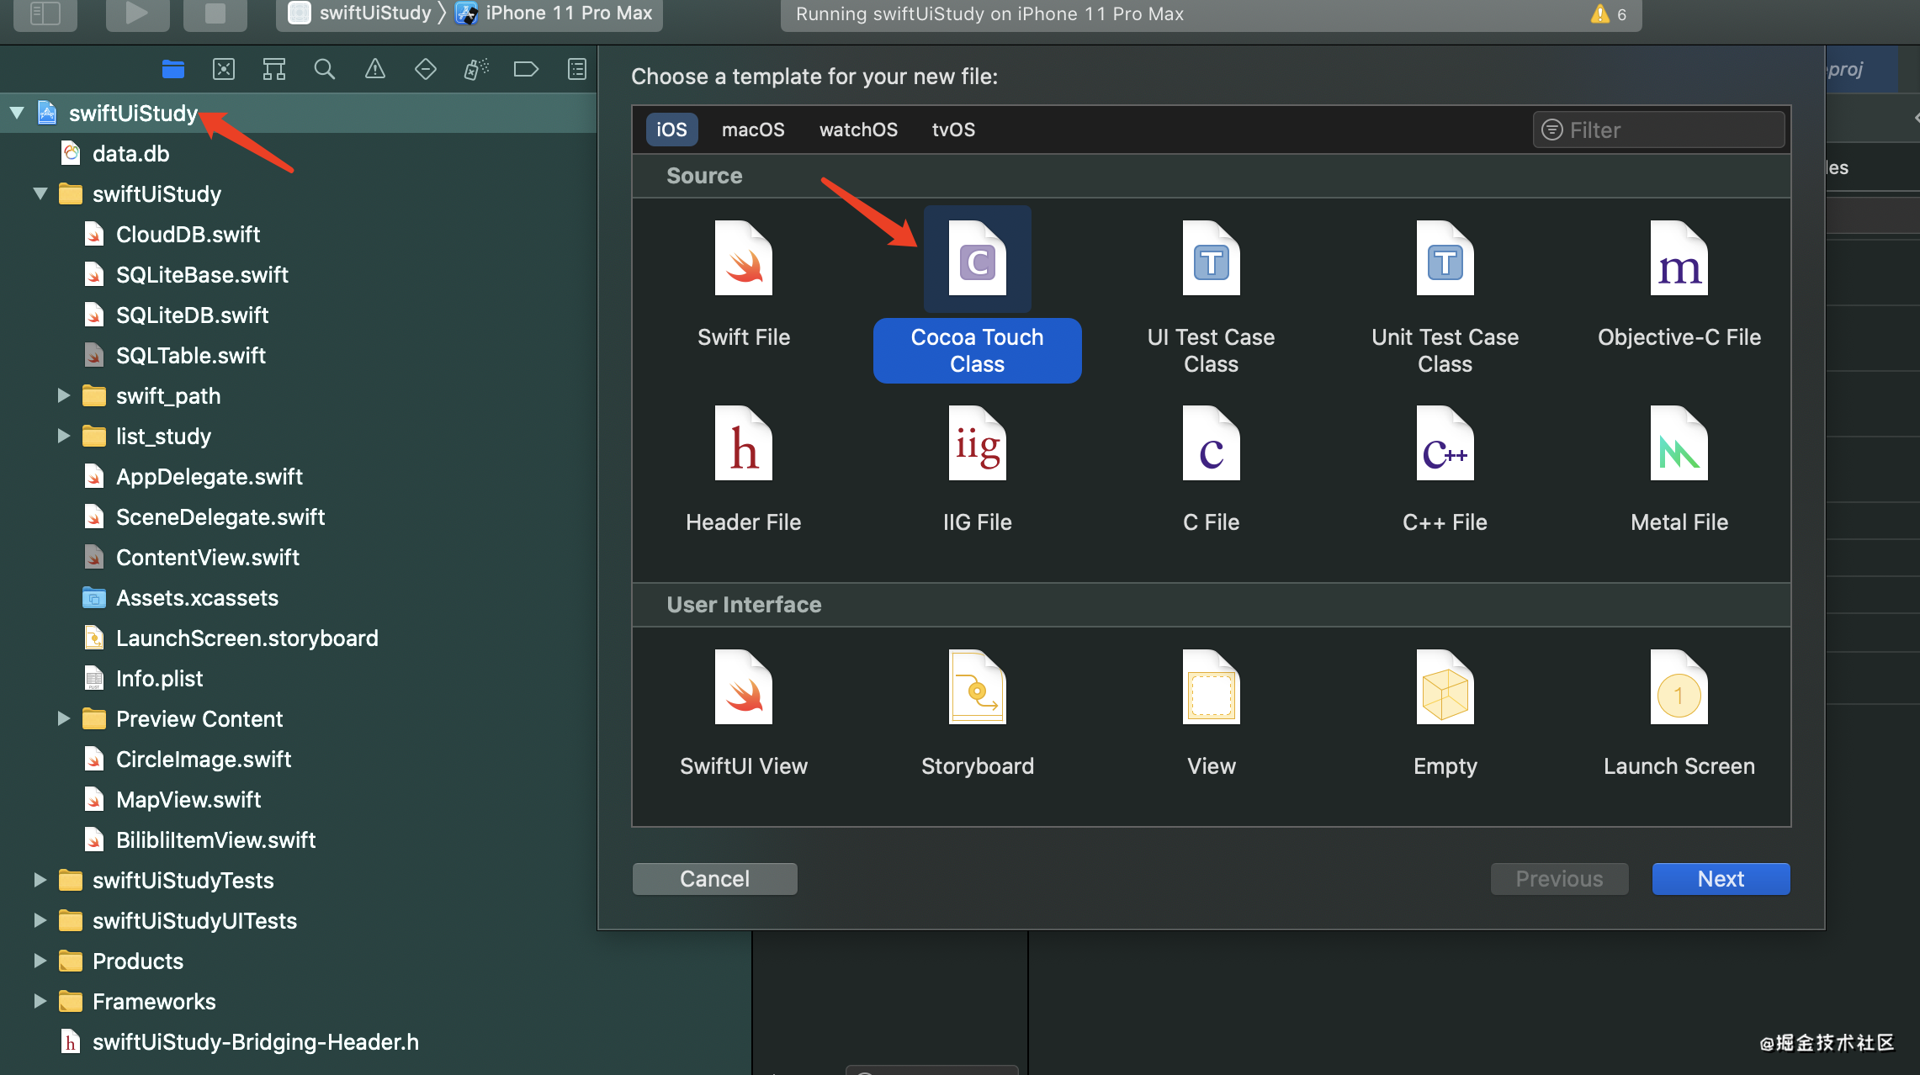This screenshot has width=1920, height=1075.
Task: Expand the swiftUiStudyUITests group
Action: (x=40, y=920)
